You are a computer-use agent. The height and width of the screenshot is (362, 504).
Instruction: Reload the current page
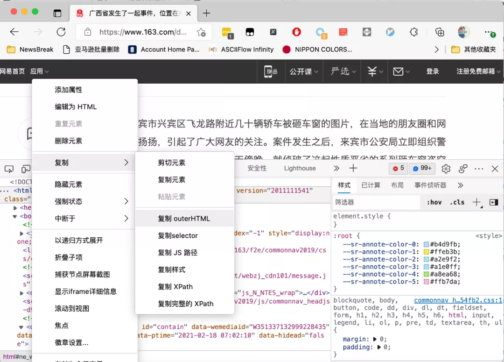tap(61, 32)
